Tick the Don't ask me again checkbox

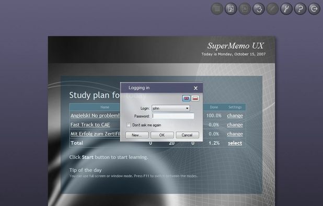[129, 125]
